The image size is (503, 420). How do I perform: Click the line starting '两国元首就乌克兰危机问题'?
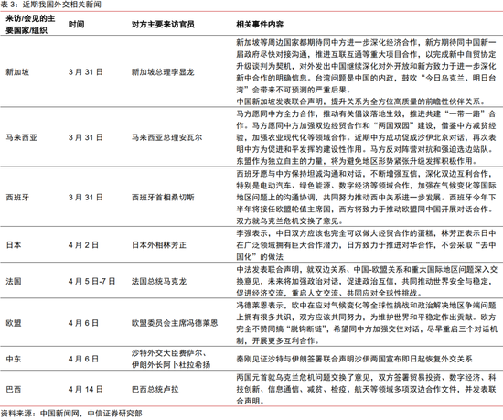(x=366, y=377)
